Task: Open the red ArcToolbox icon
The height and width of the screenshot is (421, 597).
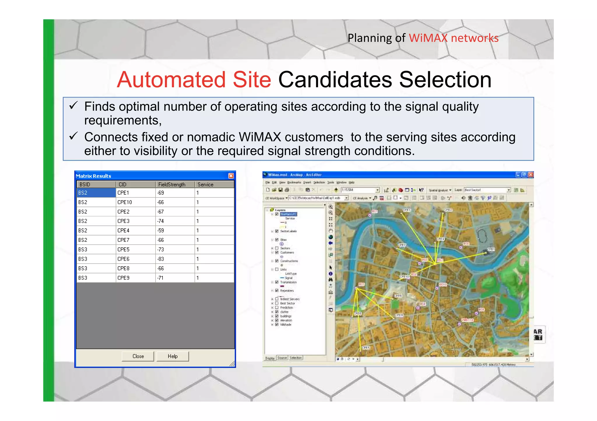Action: pos(401,190)
